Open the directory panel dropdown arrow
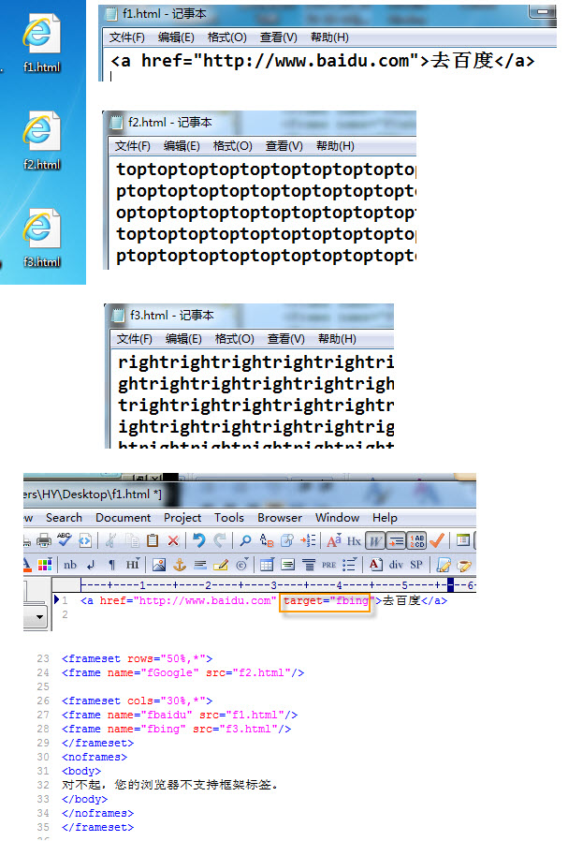 [39, 617]
